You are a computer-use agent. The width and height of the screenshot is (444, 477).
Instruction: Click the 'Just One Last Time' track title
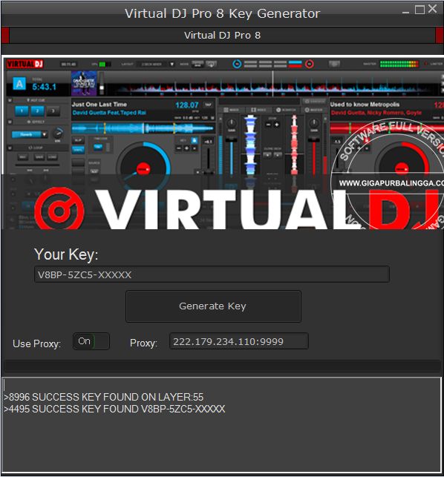pos(99,105)
